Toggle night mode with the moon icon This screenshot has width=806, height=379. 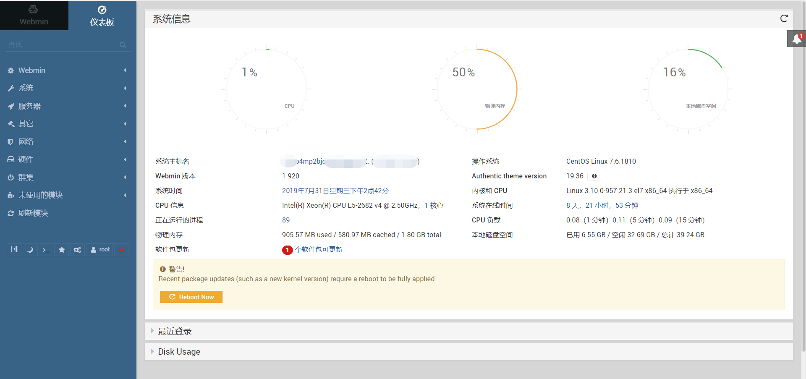[30, 250]
